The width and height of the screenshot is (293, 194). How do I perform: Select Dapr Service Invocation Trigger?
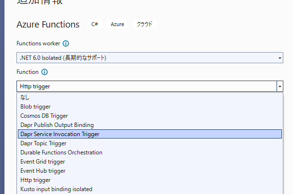pyautogui.click(x=60, y=134)
